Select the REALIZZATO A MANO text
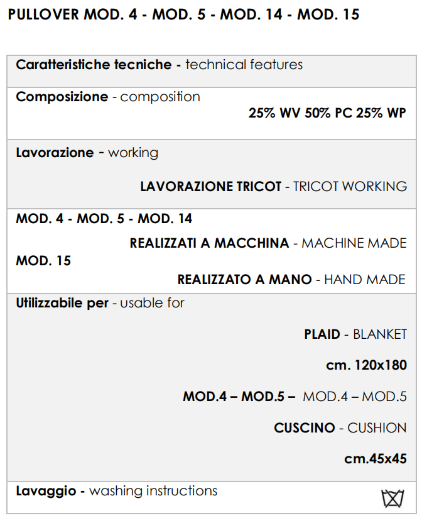This screenshot has width=422, height=518. (245, 279)
